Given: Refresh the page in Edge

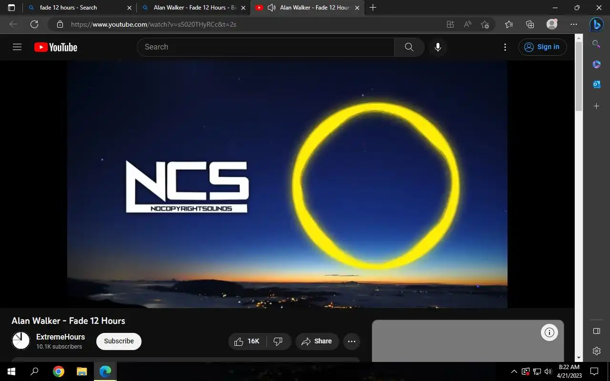Looking at the screenshot, I should point(34,24).
